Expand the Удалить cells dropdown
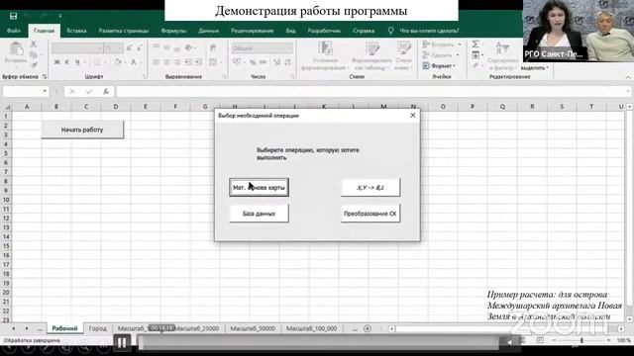634x356 pixels. coord(458,55)
